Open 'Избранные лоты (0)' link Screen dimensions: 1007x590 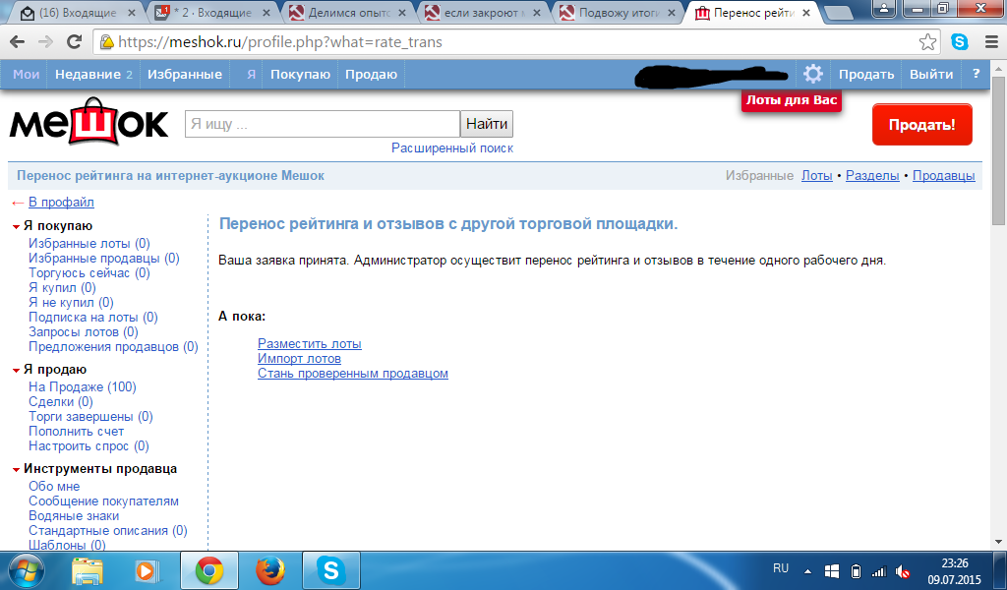[x=89, y=243]
